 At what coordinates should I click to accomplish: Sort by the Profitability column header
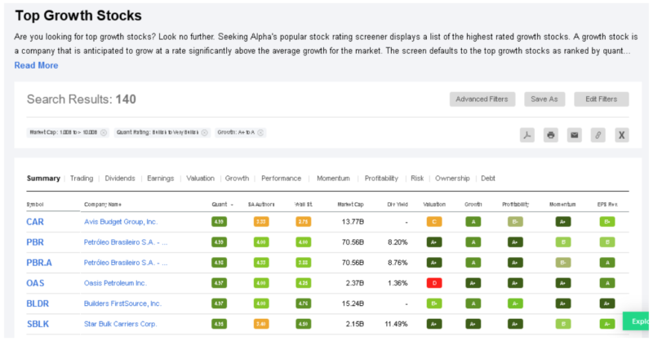tap(515, 205)
